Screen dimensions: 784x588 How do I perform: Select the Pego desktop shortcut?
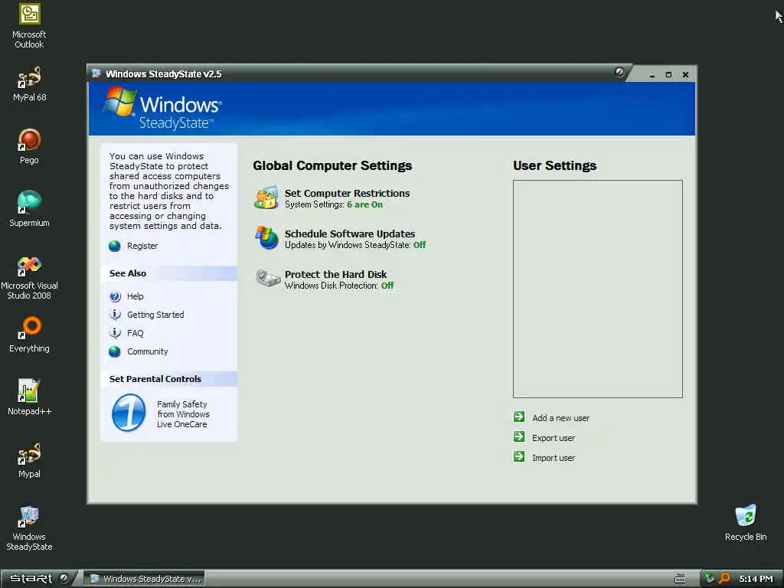29,146
